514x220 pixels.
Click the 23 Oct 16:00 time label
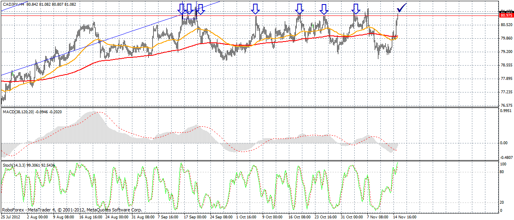(x=326, y=217)
